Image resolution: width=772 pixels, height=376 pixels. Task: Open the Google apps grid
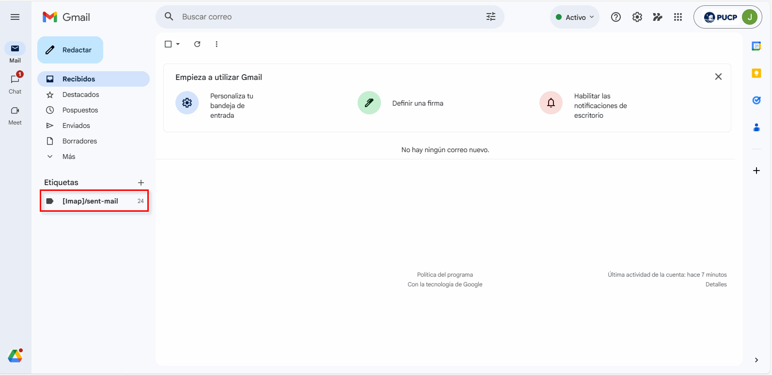tap(678, 17)
